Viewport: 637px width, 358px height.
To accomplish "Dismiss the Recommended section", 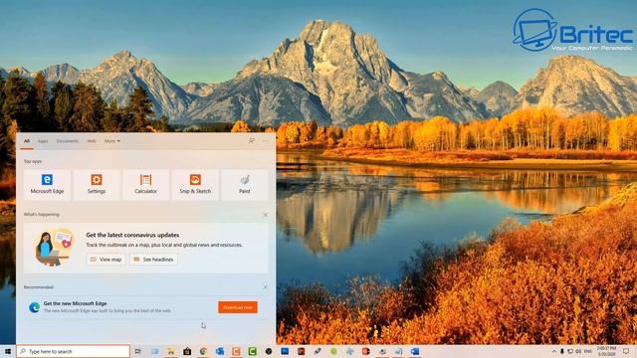I will [266, 287].
